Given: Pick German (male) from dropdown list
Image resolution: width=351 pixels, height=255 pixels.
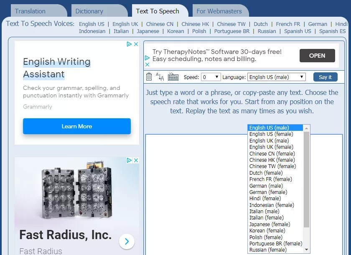Looking at the screenshot, I should coord(266,186).
